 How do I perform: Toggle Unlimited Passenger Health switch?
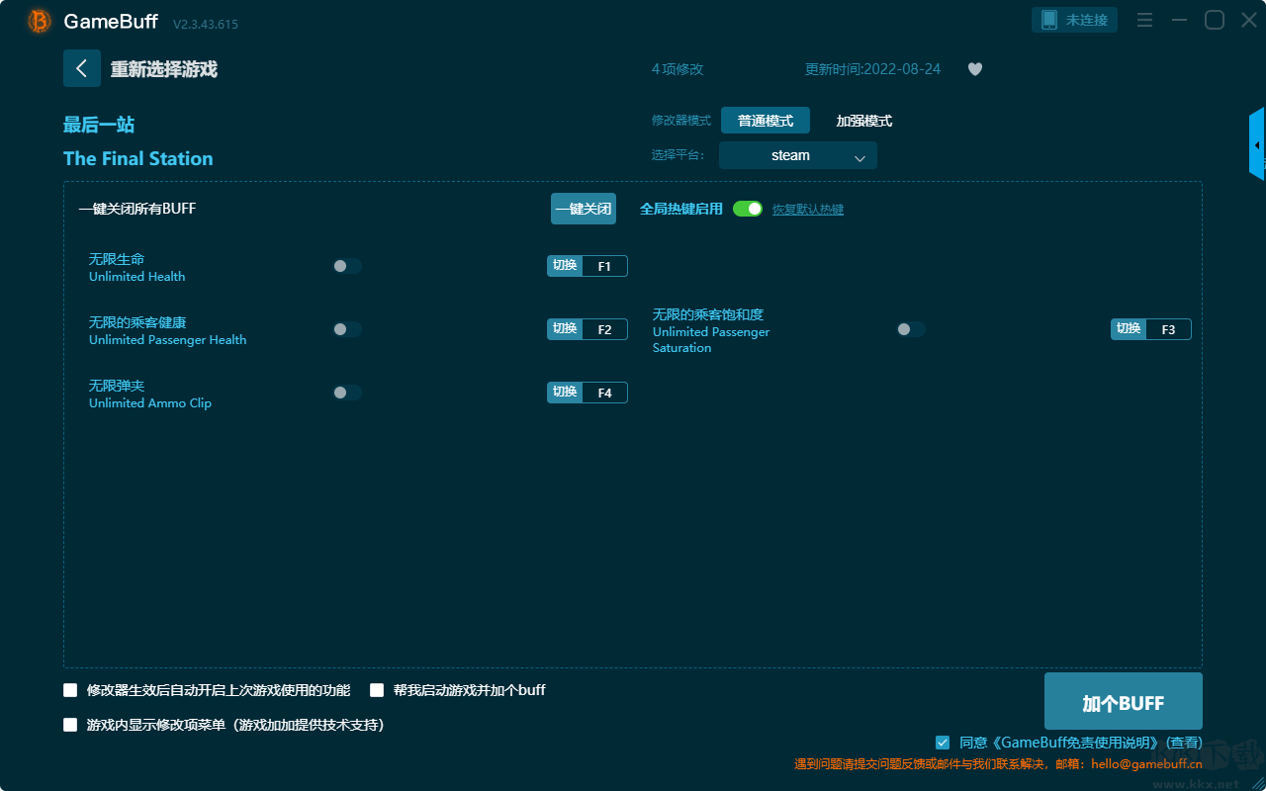click(x=347, y=329)
